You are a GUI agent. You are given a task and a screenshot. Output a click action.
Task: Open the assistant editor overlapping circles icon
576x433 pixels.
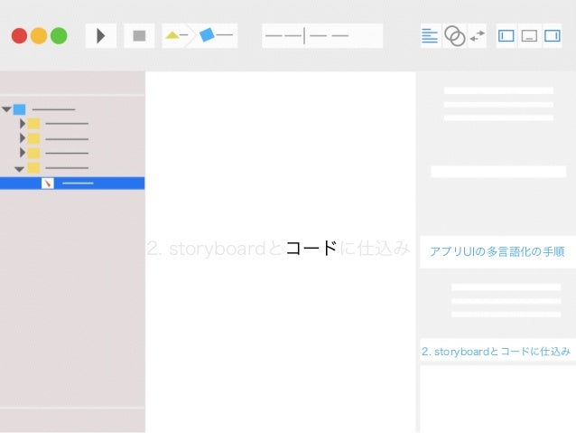click(x=455, y=35)
